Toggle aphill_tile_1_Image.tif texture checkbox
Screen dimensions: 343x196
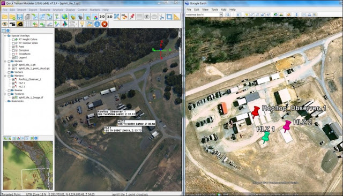13,97
